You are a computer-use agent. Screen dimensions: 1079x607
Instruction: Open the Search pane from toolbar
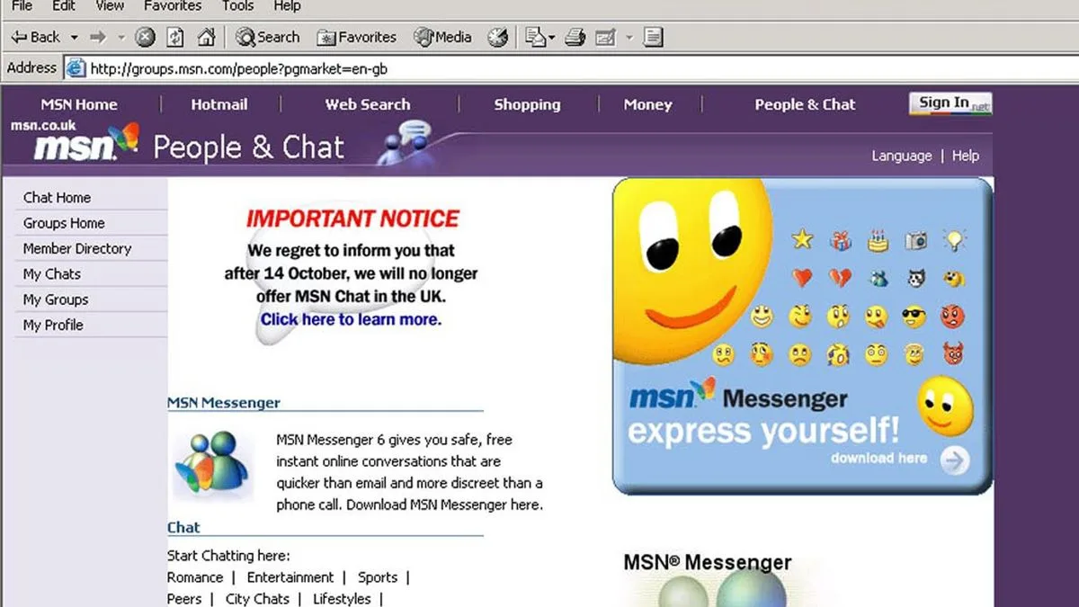pyautogui.click(x=268, y=37)
